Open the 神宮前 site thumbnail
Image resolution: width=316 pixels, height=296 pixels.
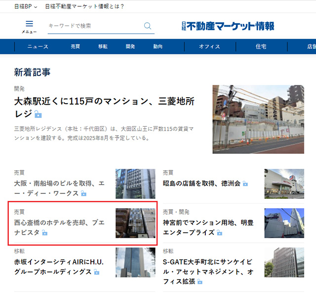284,223
